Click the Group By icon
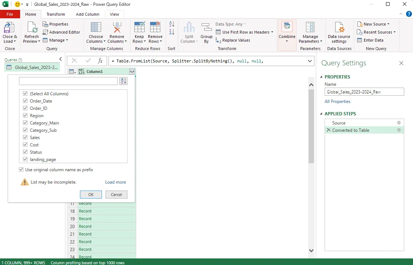Image resolution: width=413 pixels, height=265 pixels. click(206, 28)
